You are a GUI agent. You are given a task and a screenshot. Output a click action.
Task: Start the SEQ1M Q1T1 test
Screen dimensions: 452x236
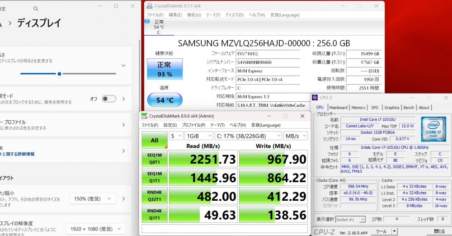[155, 177]
